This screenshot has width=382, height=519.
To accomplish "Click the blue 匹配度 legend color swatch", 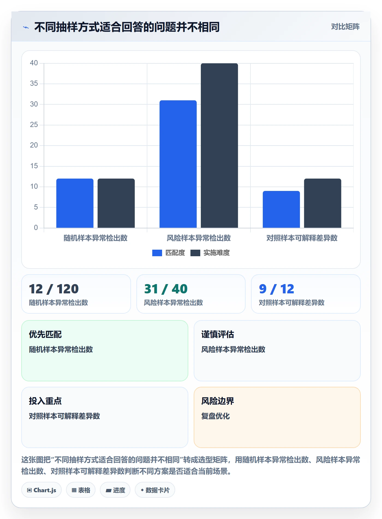I will tap(157, 253).
